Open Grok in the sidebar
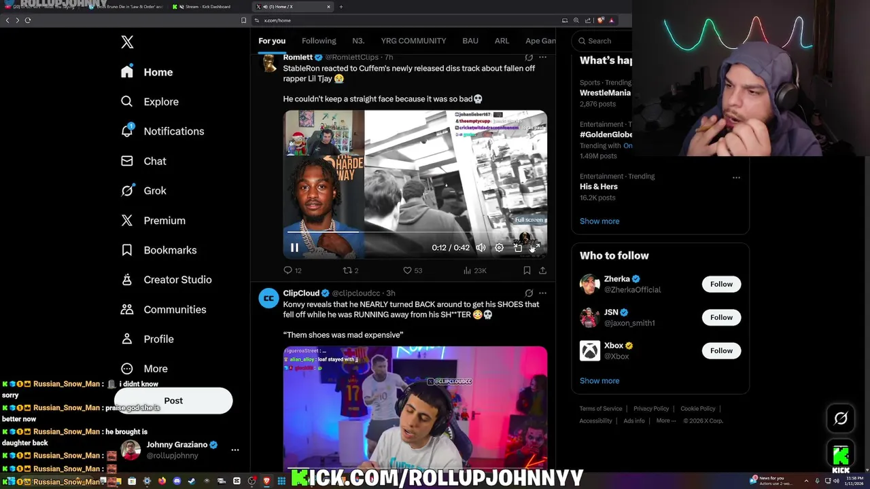Image resolution: width=870 pixels, height=489 pixels. (x=143, y=191)
